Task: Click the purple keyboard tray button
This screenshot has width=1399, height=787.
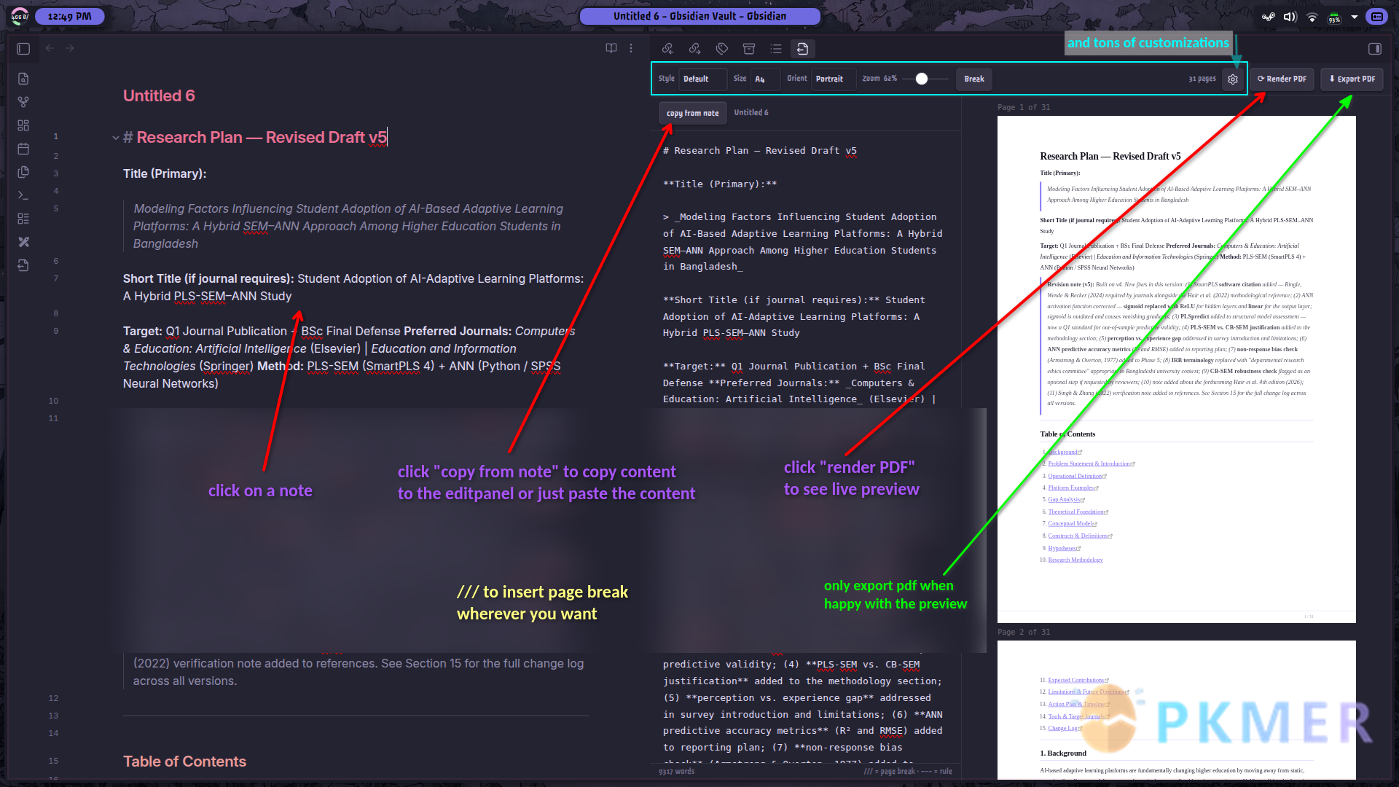Action: tap(1376, 17)
